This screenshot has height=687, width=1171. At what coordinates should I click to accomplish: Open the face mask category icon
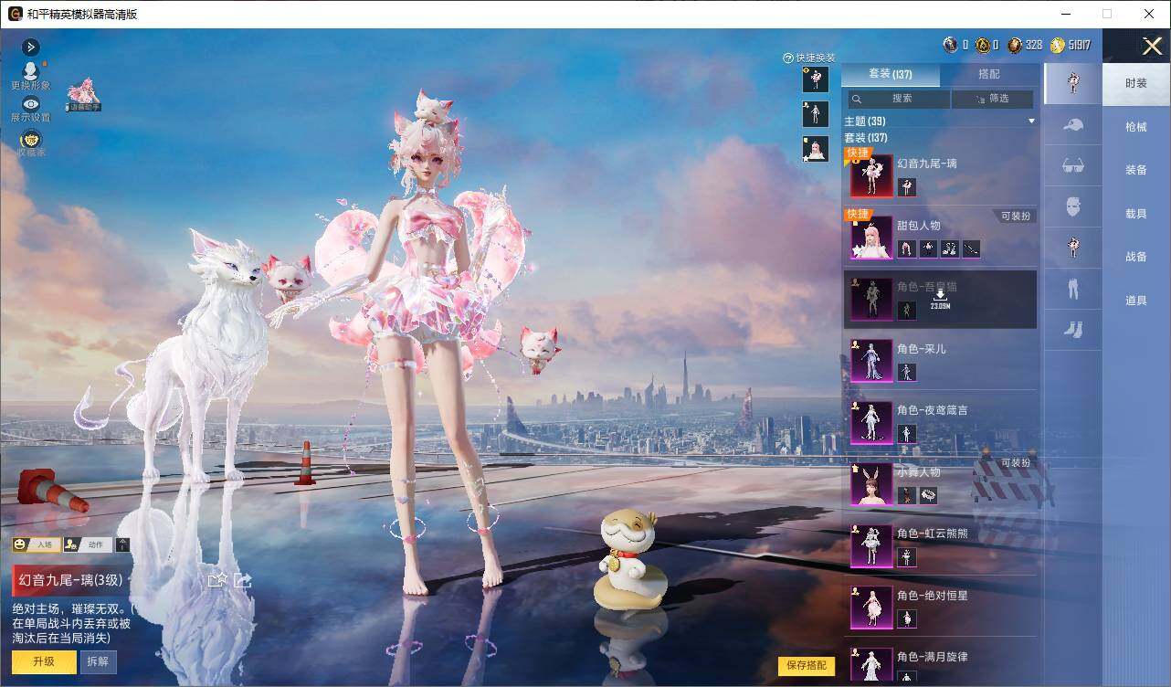(x=1073, y=207)
